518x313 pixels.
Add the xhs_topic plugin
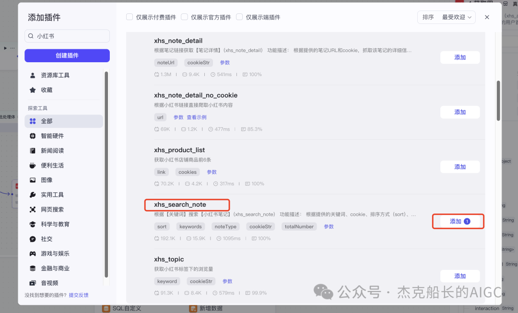click(460, 276)
